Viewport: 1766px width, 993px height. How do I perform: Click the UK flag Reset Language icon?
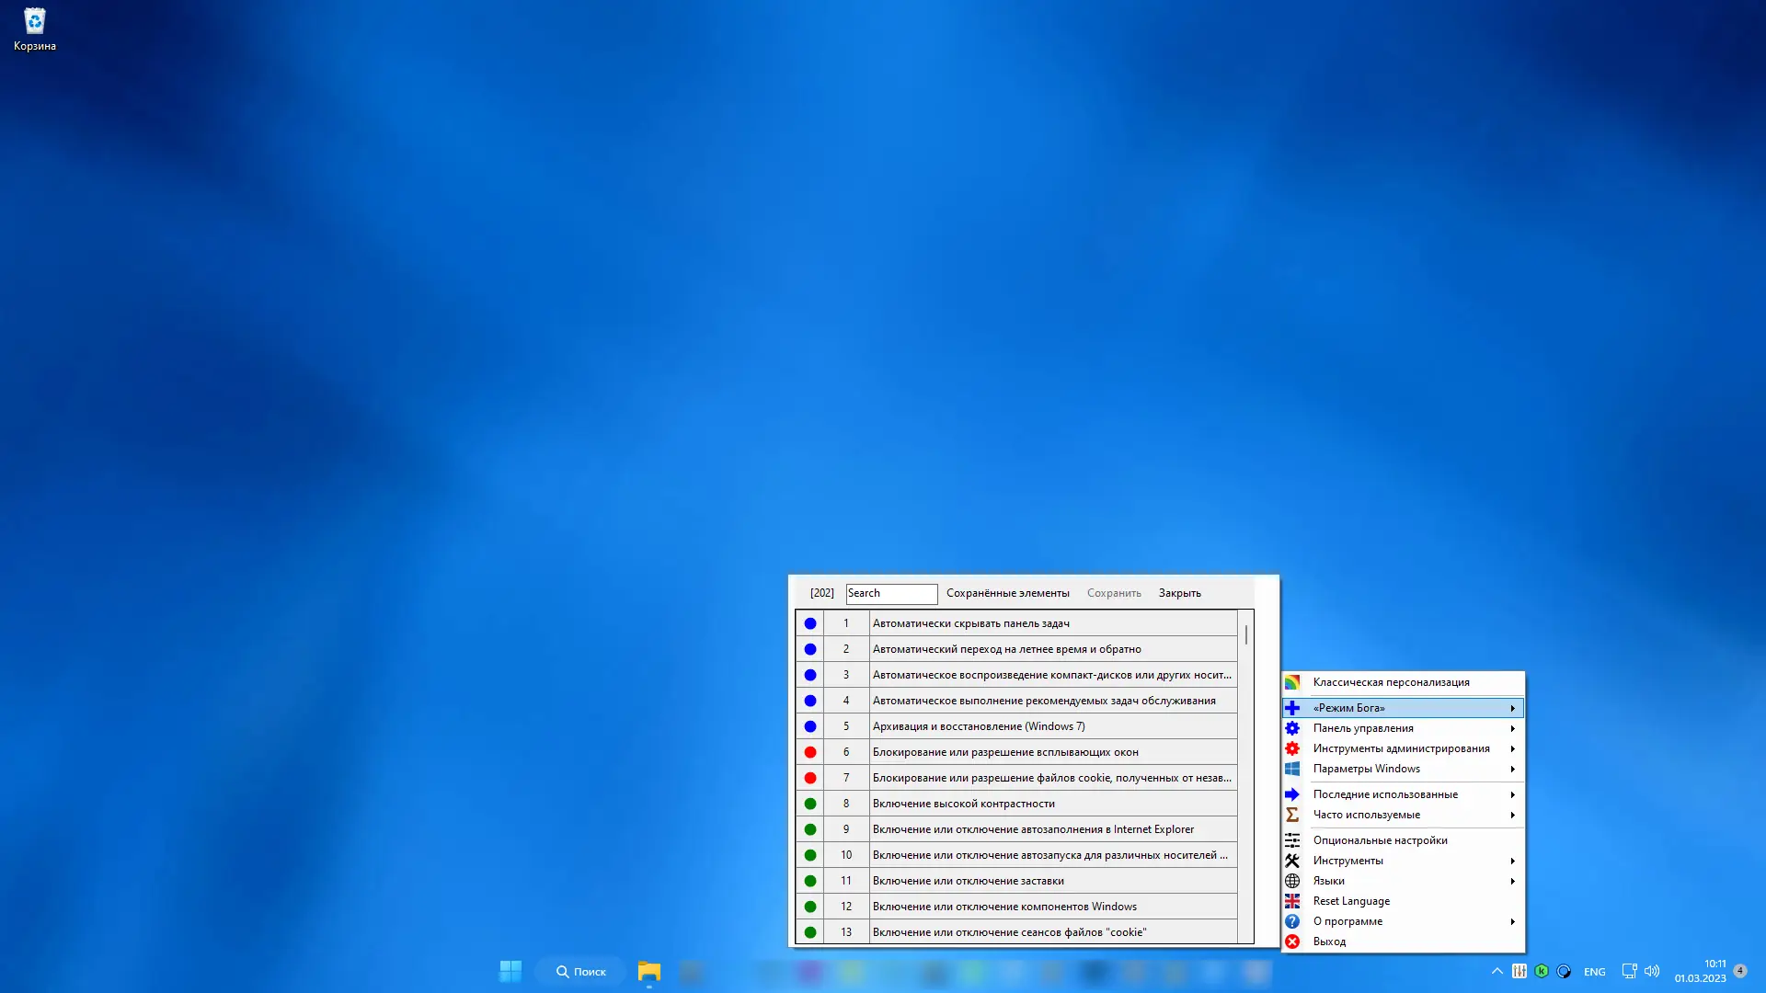[x=1292, y=901]
